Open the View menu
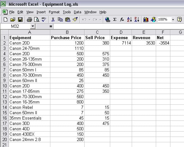Image resolution: width=184 pixels, height=147 pixels. pyautogui.click(x=30, y=12)
